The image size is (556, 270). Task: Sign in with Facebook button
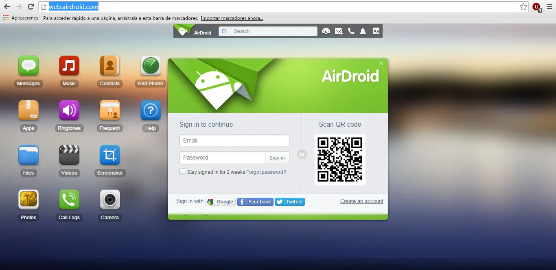tap(255, 202)
